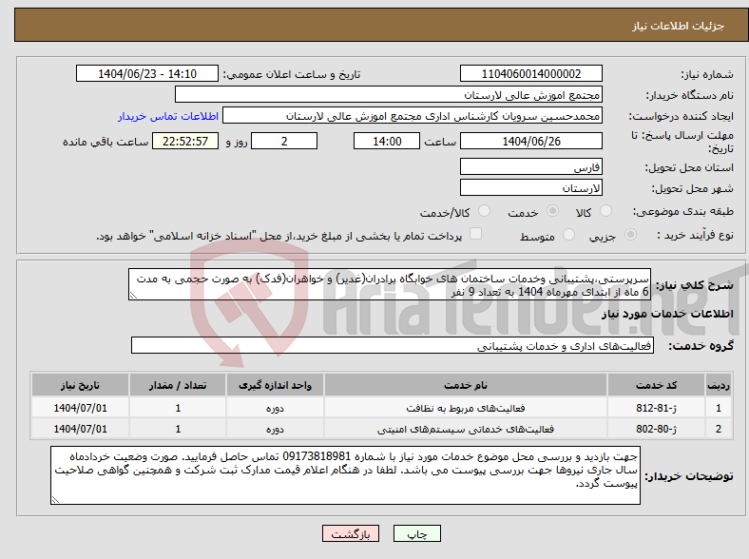
Task: Click the city field لارستان
Action: pos(530,187)
